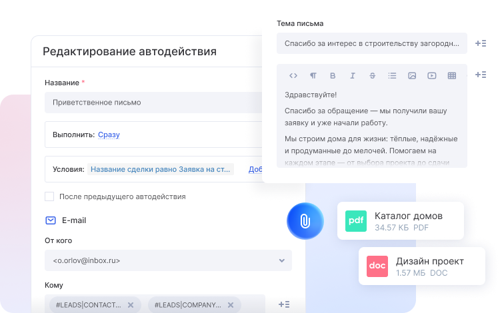502x313 pixels.
Task: Enable 'После предыдущего автодействия' checkbox
Action: tap(49, 196)
